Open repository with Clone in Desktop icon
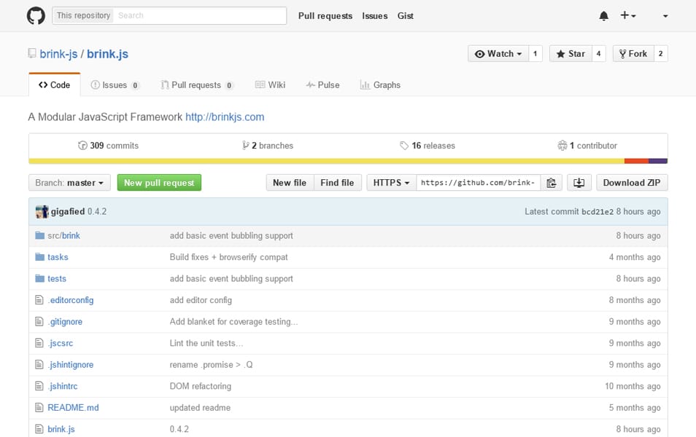696x437 pixels. point(579,182)
